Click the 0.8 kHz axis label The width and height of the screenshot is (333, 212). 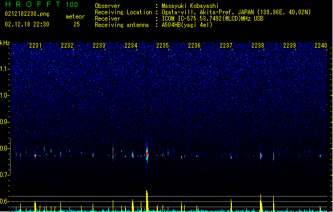(4, 148)
